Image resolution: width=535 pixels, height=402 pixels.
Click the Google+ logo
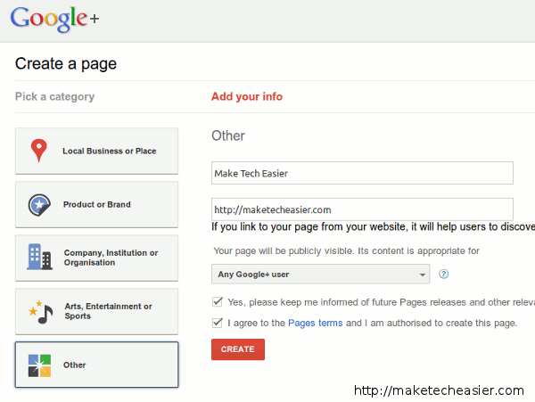click(54, 19)
